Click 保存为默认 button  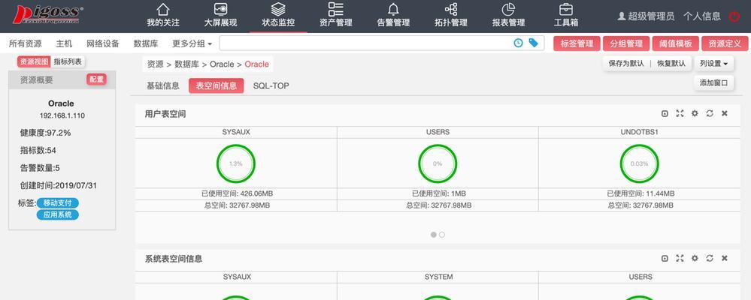pyautogui.click(x=626, y=64)
